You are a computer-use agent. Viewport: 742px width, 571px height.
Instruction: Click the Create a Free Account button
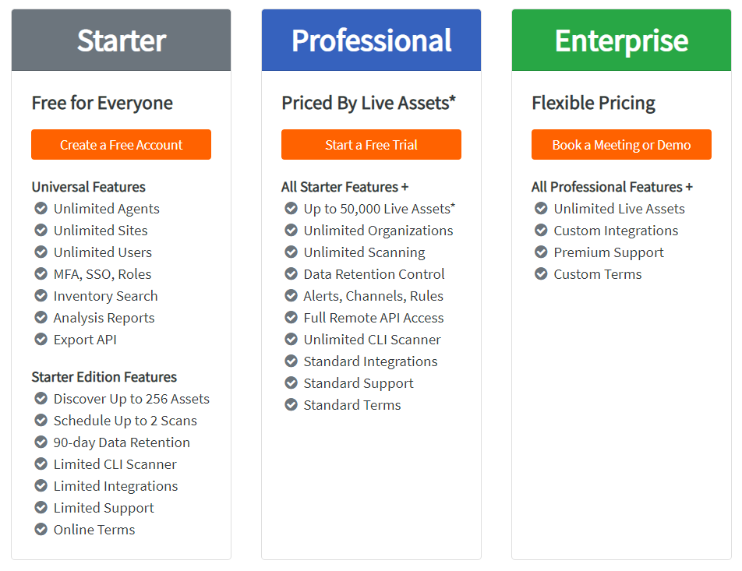click(121, 144)
